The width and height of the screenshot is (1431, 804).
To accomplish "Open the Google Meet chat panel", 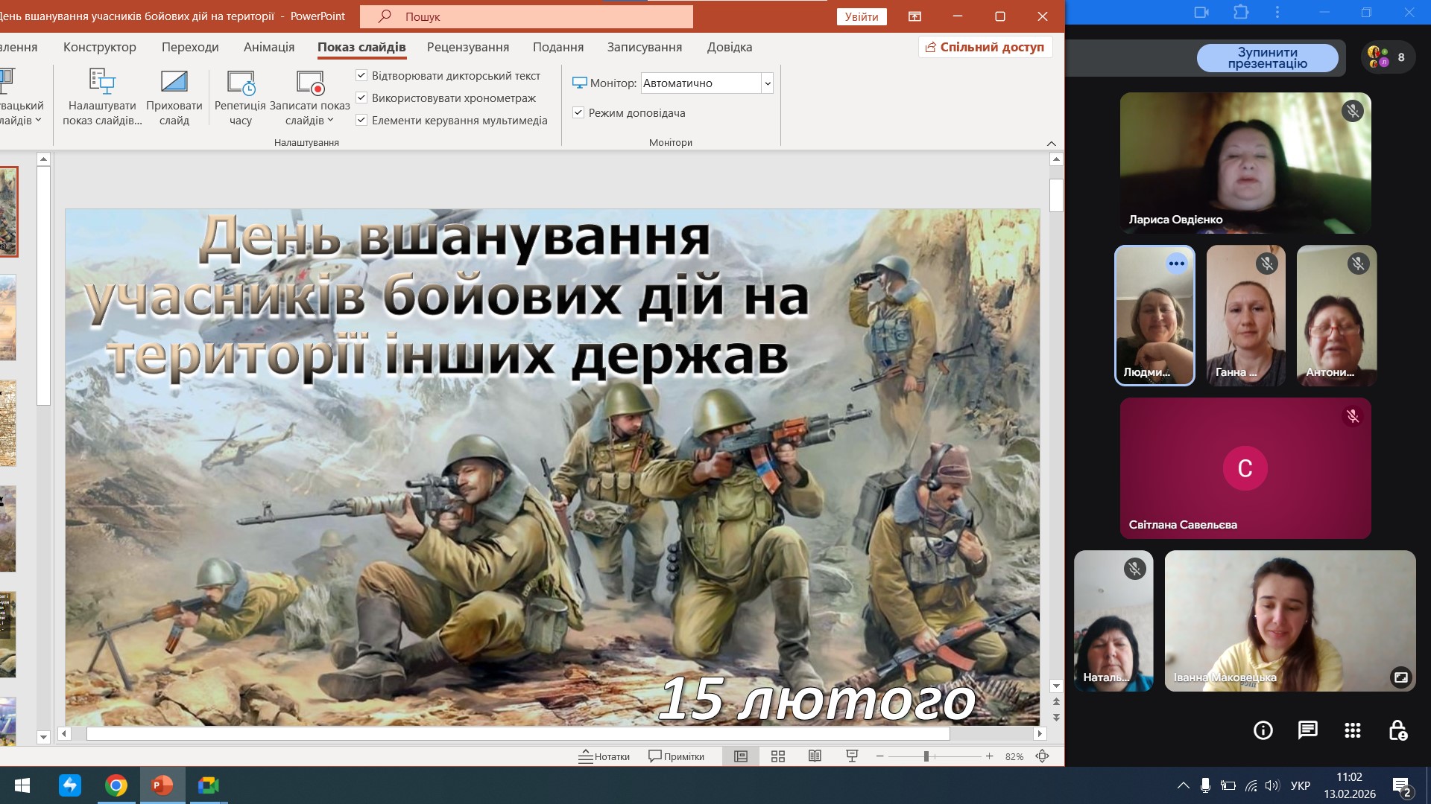I will click(1307, 730).
